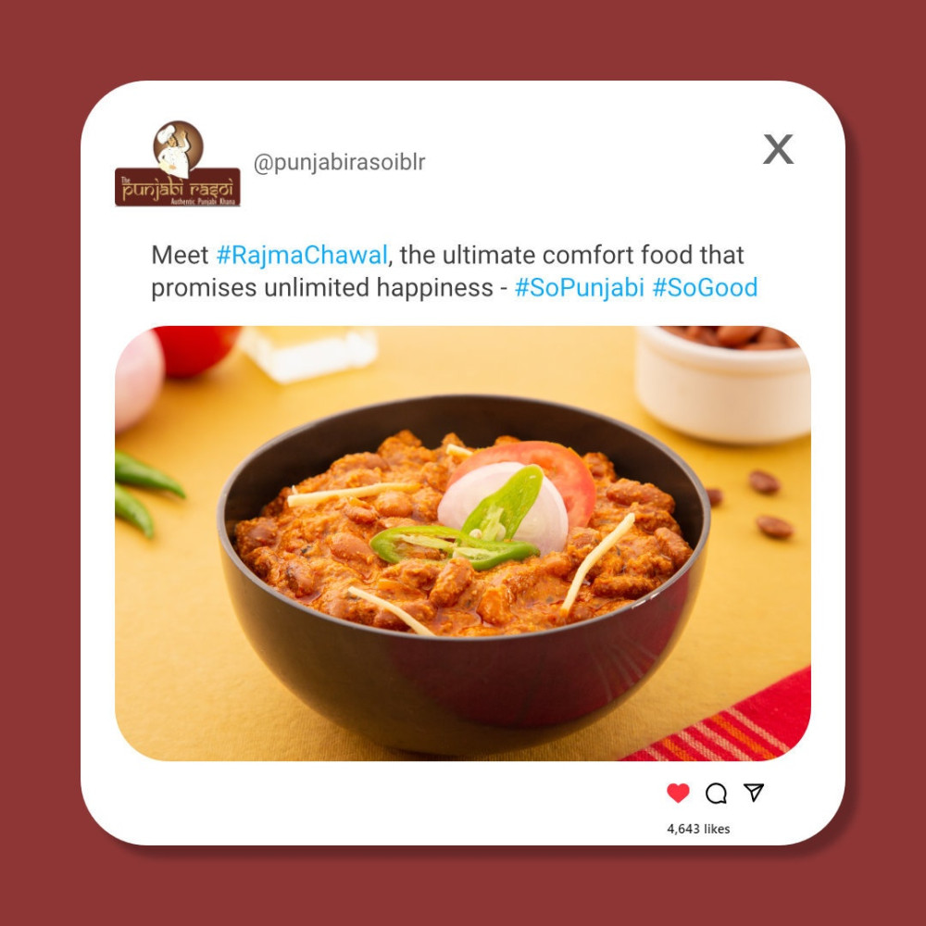926x926 pixels.
Task: Click the white ramekin of kidney beans
Action: [723, 383]
